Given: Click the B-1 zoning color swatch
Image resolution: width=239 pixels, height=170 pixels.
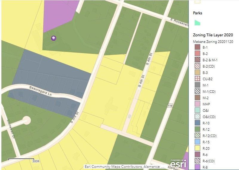Looking at the screenshot, I should [x=197, y=47].
